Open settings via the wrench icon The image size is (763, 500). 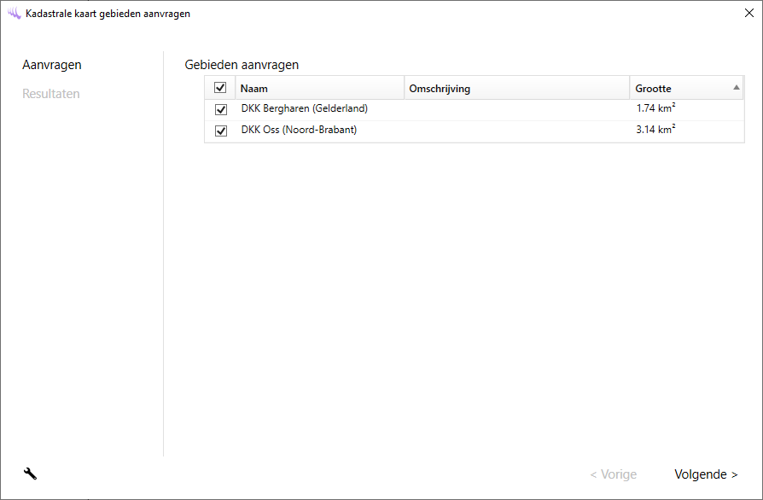point(30,474)
